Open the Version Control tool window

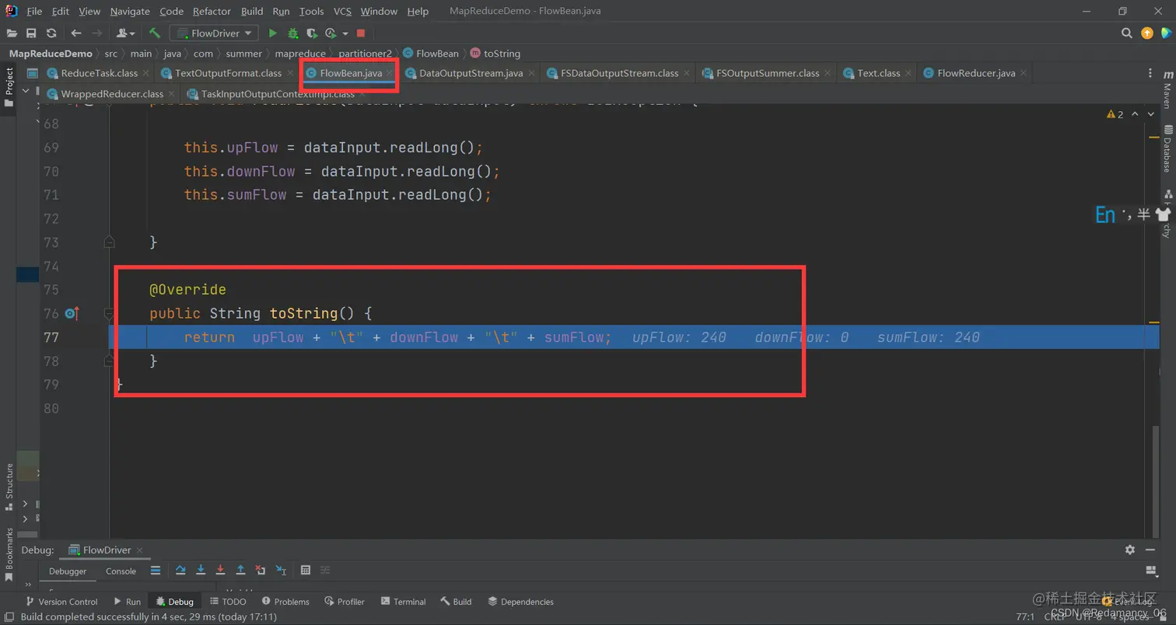click(61, 601)
